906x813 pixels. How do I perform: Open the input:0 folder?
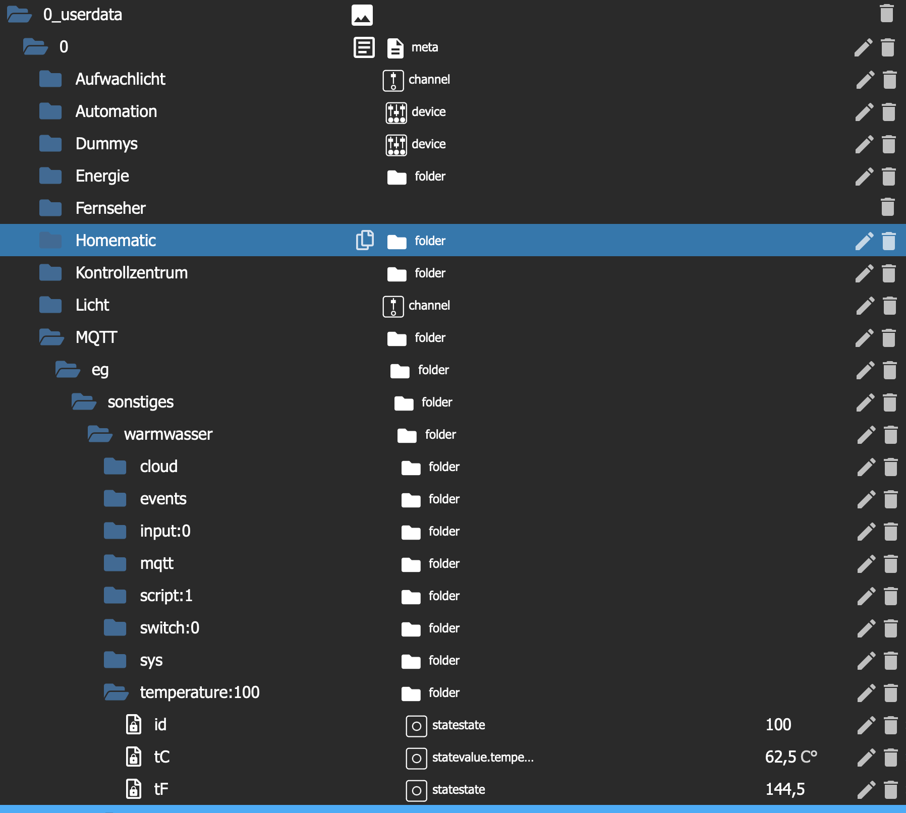coord(115,531)
